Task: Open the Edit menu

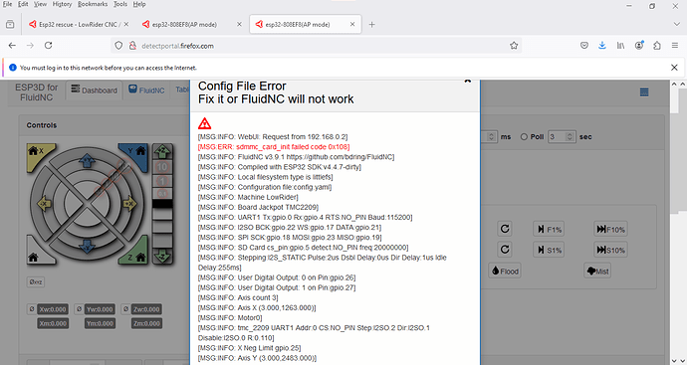Action: click(x=23, y=4)
